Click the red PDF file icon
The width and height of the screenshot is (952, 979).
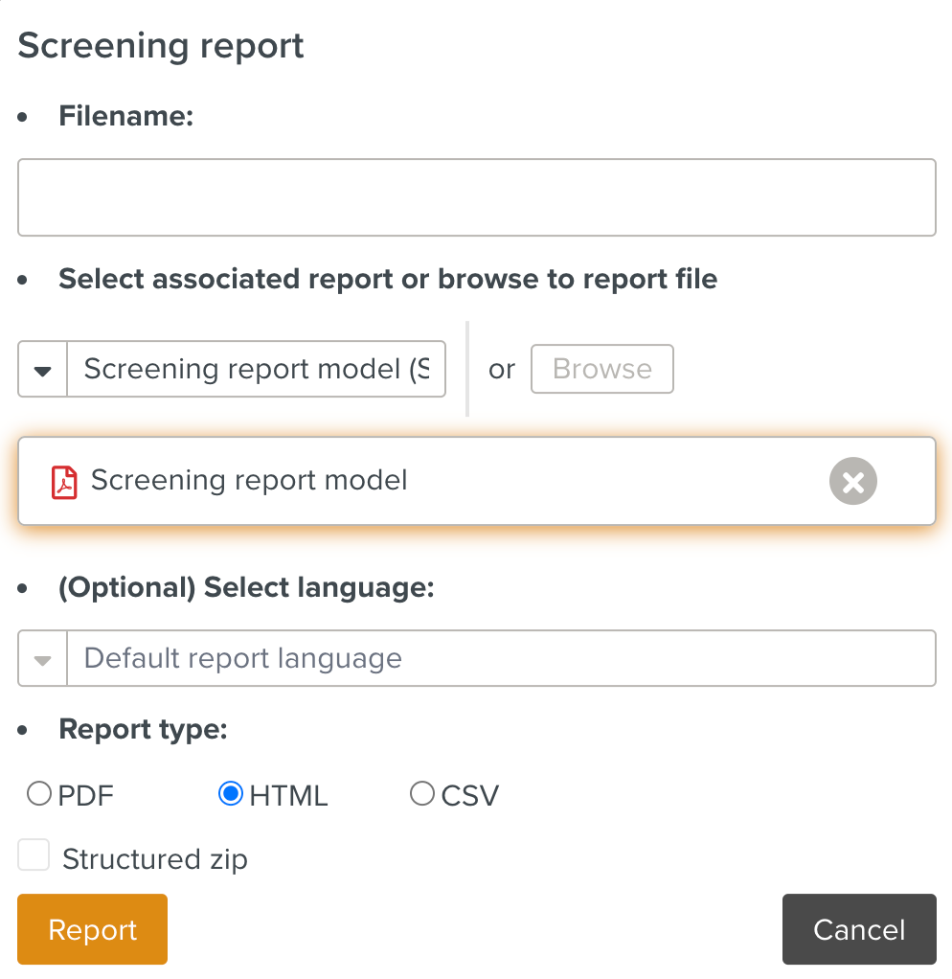(x=63, y=482)
